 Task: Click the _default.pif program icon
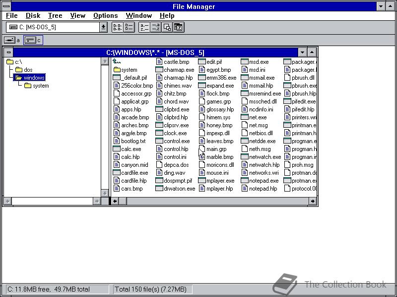pos(116,78)
